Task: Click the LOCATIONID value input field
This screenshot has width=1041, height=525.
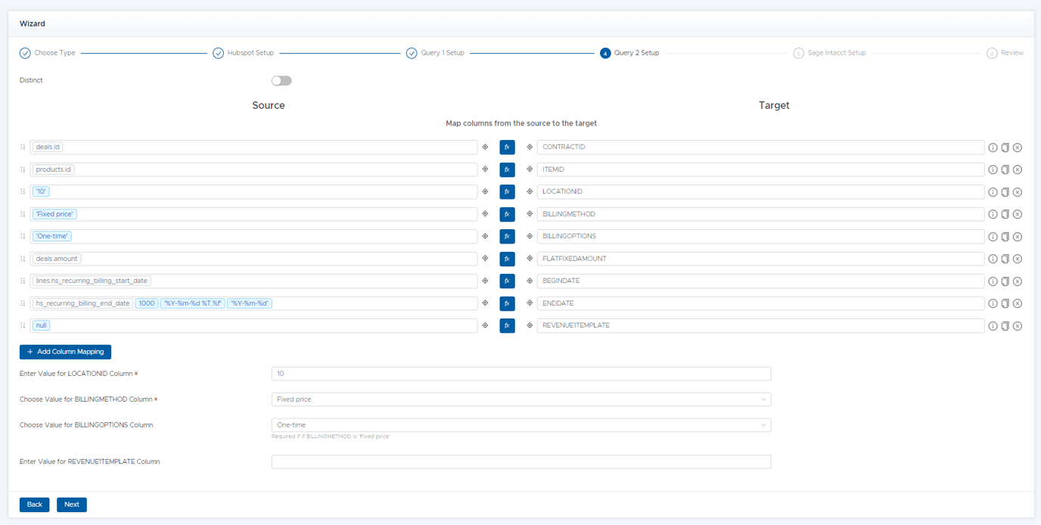Action: pyautogui.click(x=521, y=374)
